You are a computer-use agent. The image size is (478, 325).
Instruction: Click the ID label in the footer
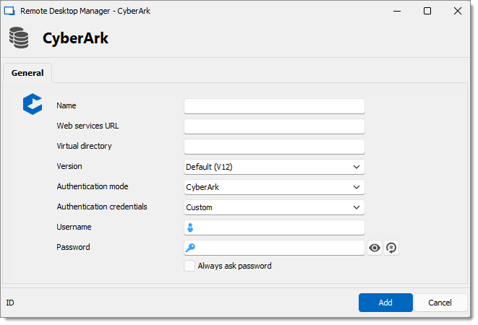tap(10, 303)
